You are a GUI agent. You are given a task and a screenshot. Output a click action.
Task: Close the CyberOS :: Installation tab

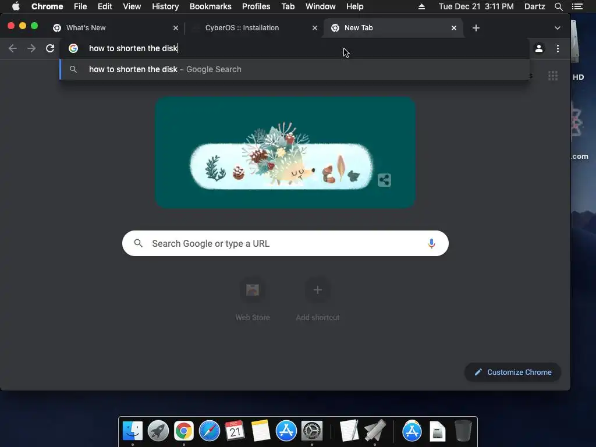[x=315, y=28]
